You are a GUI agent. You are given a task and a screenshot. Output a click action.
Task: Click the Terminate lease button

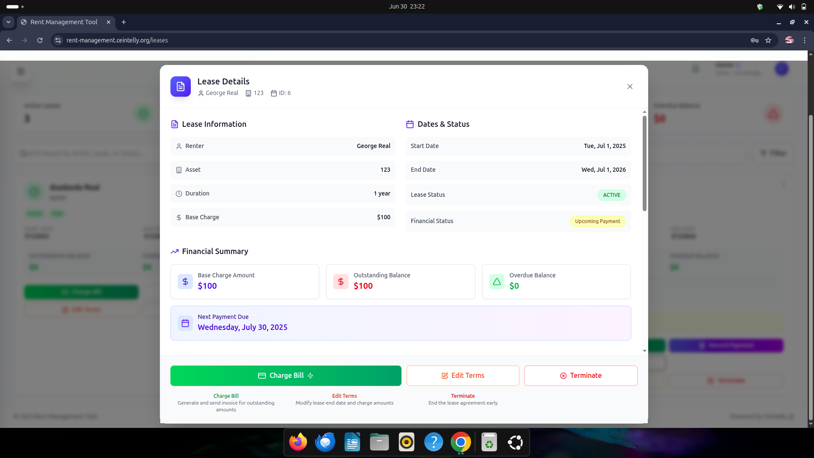pos(580,375)
